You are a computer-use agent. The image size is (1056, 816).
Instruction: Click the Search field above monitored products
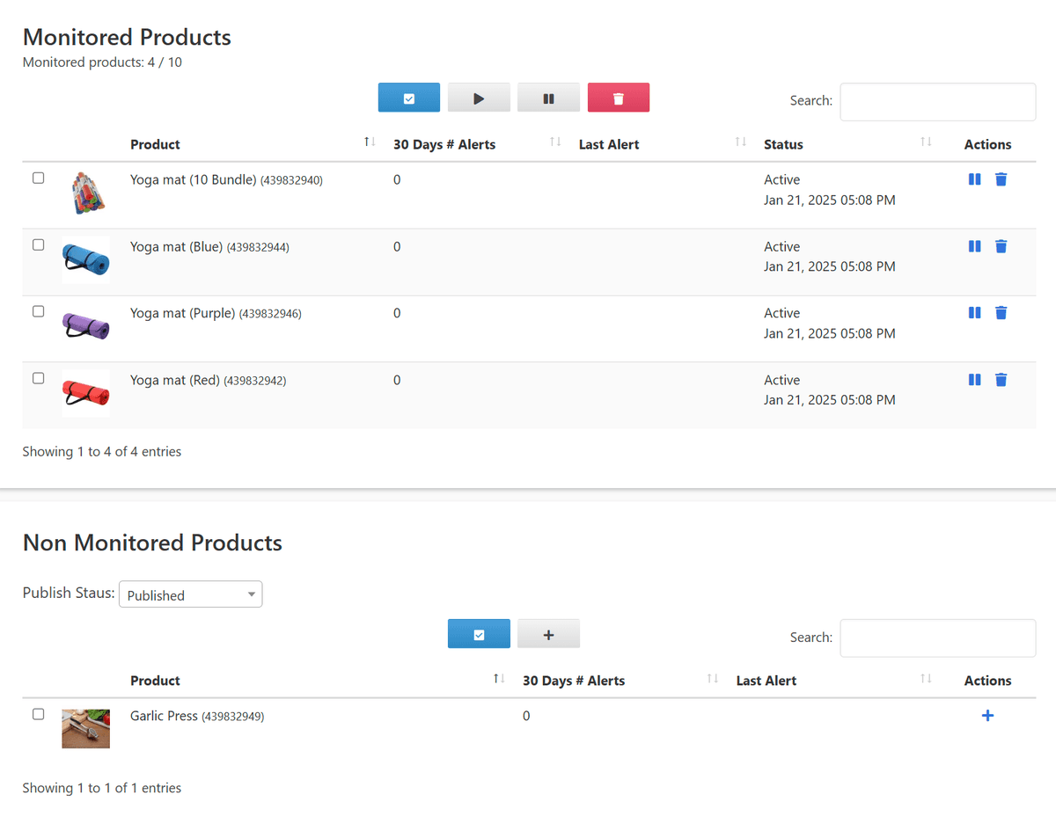[x=936, y=101]
